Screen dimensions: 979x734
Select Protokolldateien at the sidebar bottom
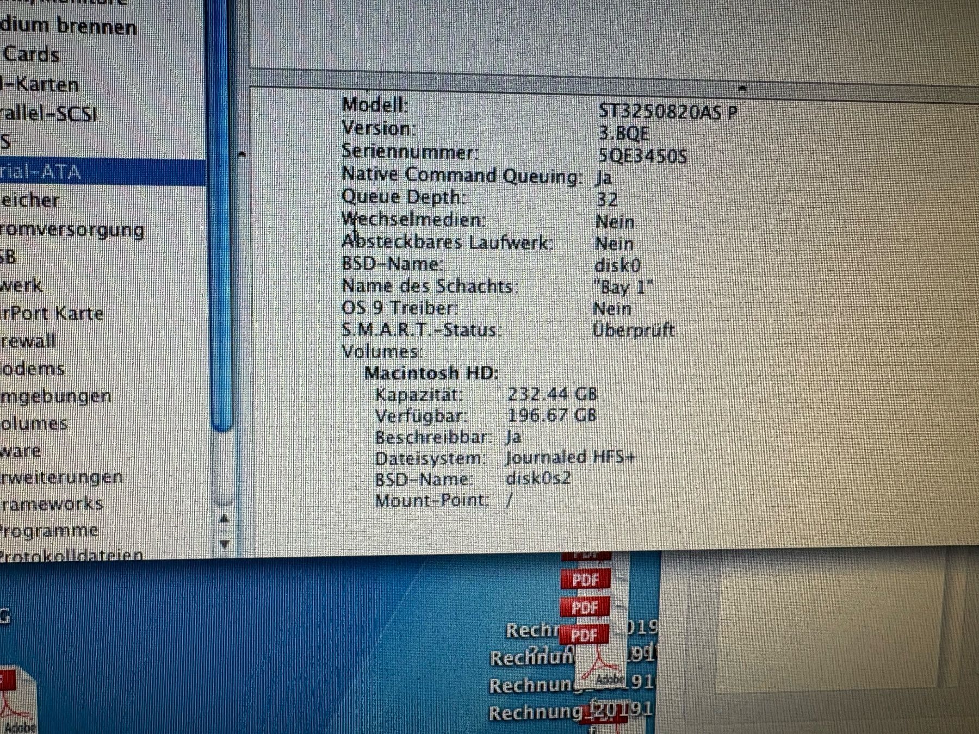(71, 555)
